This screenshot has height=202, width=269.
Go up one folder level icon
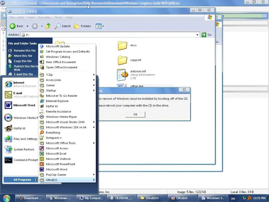48,26
